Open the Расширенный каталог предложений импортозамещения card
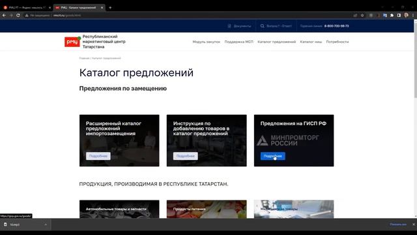 (119, 141)
